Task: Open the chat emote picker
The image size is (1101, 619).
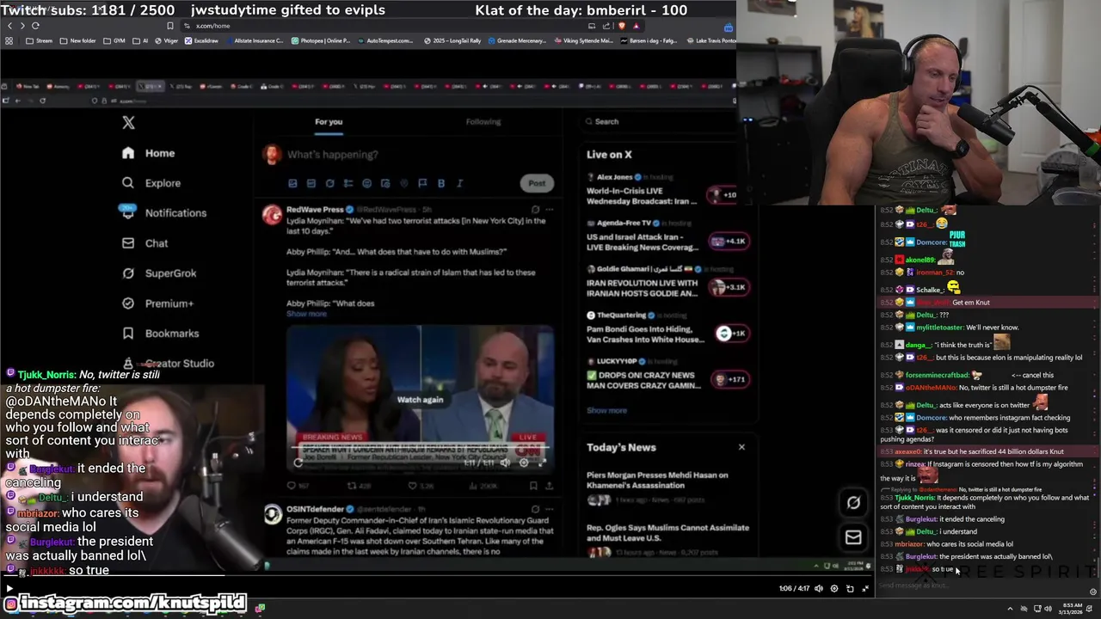Action: (1093, 591)
